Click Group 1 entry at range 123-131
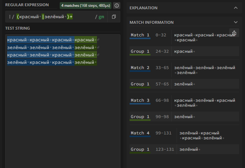 click(x=140, y=150)
